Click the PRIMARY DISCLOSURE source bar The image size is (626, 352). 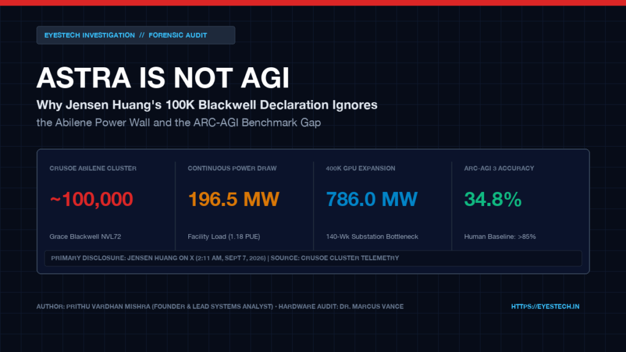tap(313, 258)
